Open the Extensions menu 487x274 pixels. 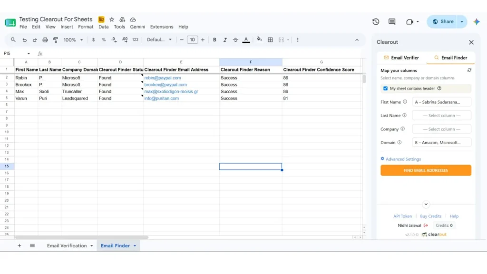tap(162, 27)
